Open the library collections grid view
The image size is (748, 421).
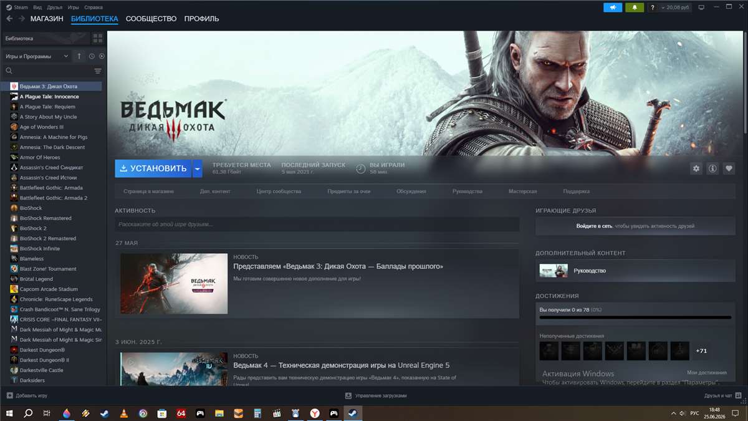click(x=97, y=39)
